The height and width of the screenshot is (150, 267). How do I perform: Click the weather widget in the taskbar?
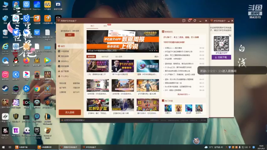(x=214, y=147)
